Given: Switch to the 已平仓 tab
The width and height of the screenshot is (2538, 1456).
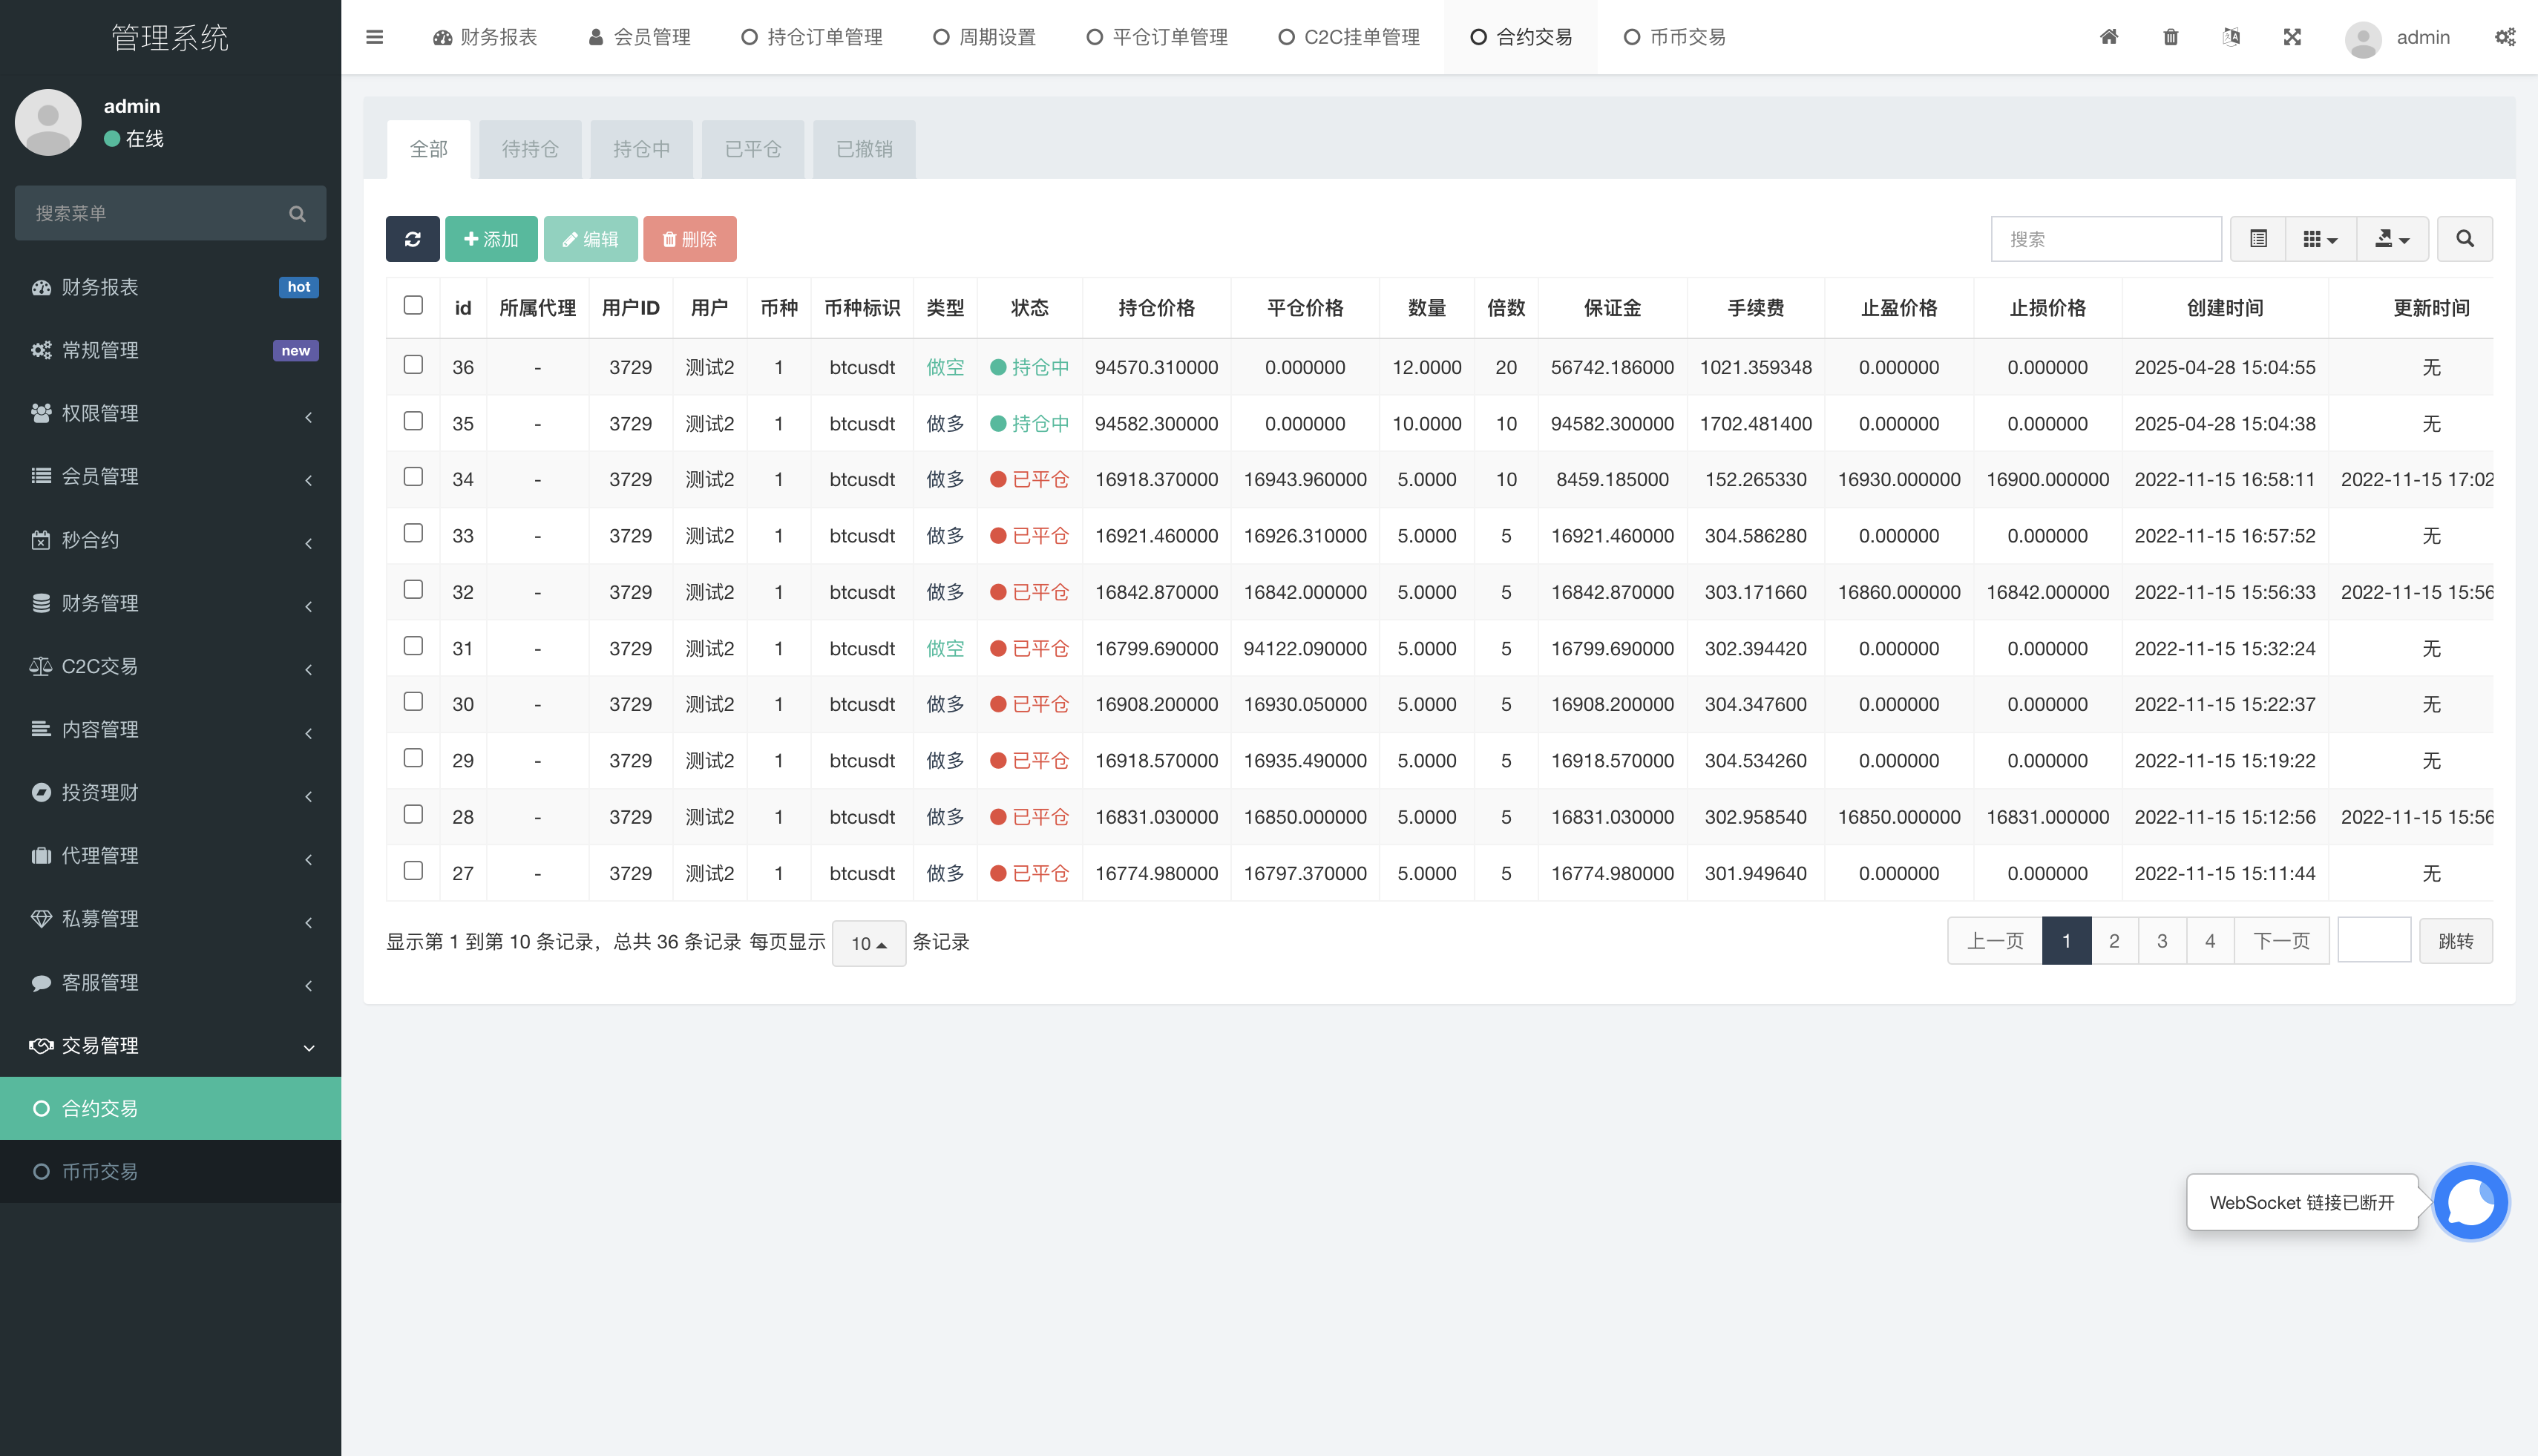Looking at the screenshot, I should coord(752,149).
